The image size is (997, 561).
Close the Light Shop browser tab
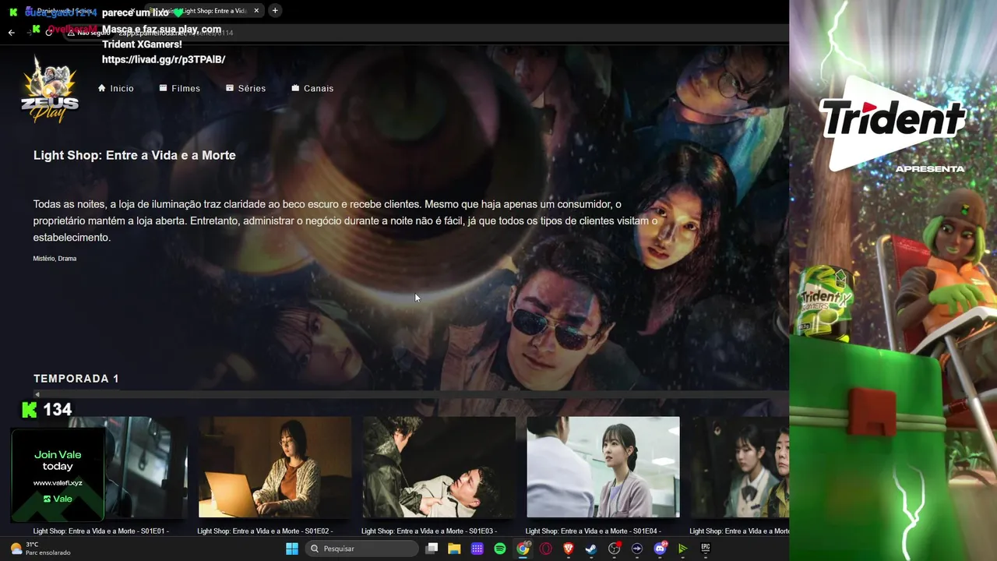tap(256, 11)
